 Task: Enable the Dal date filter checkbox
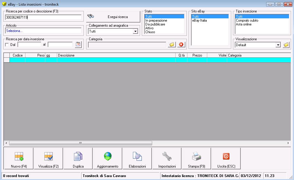click(x=7, y=45)
